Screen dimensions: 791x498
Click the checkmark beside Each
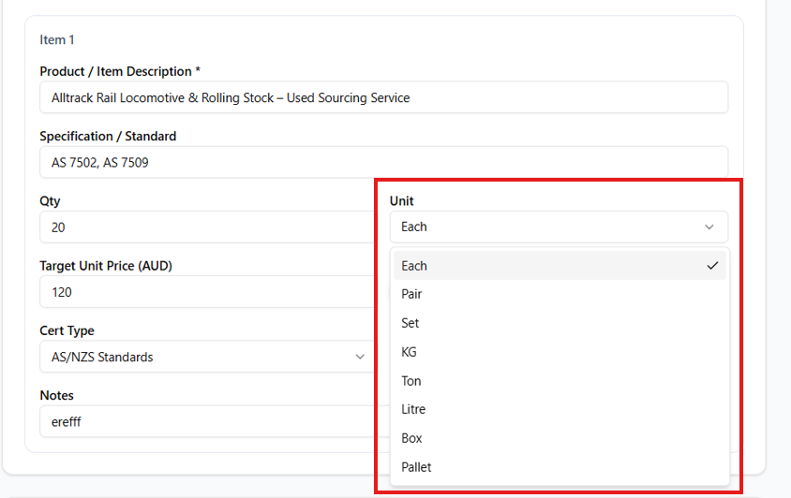point(712,266)
